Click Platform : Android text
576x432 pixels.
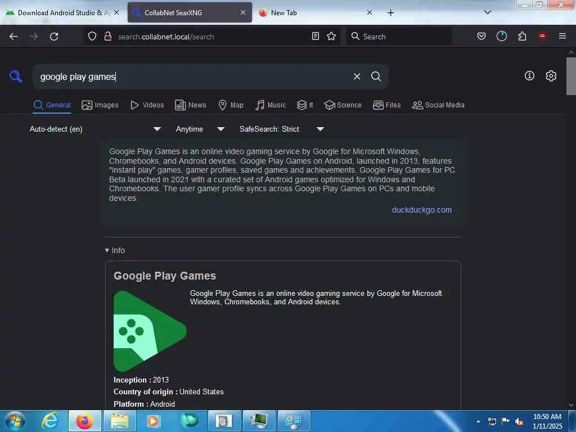145,404
